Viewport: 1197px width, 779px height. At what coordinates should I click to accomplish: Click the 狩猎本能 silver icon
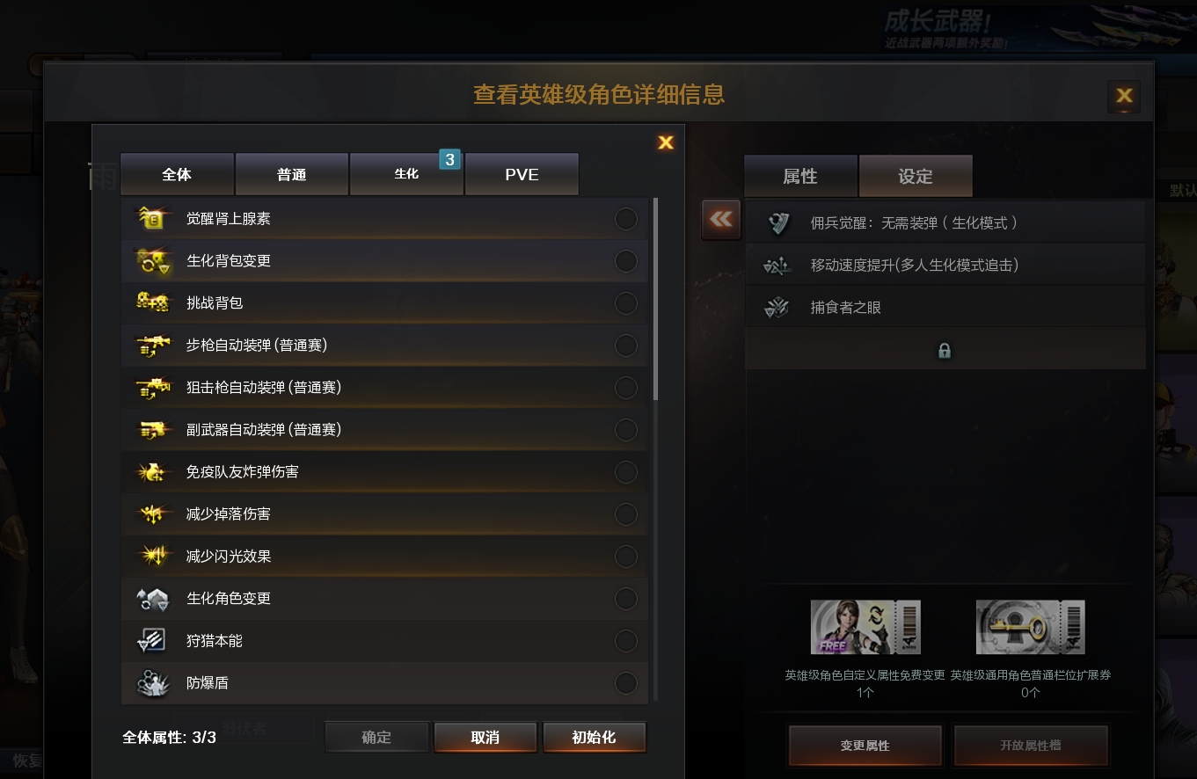pos(152,641)
